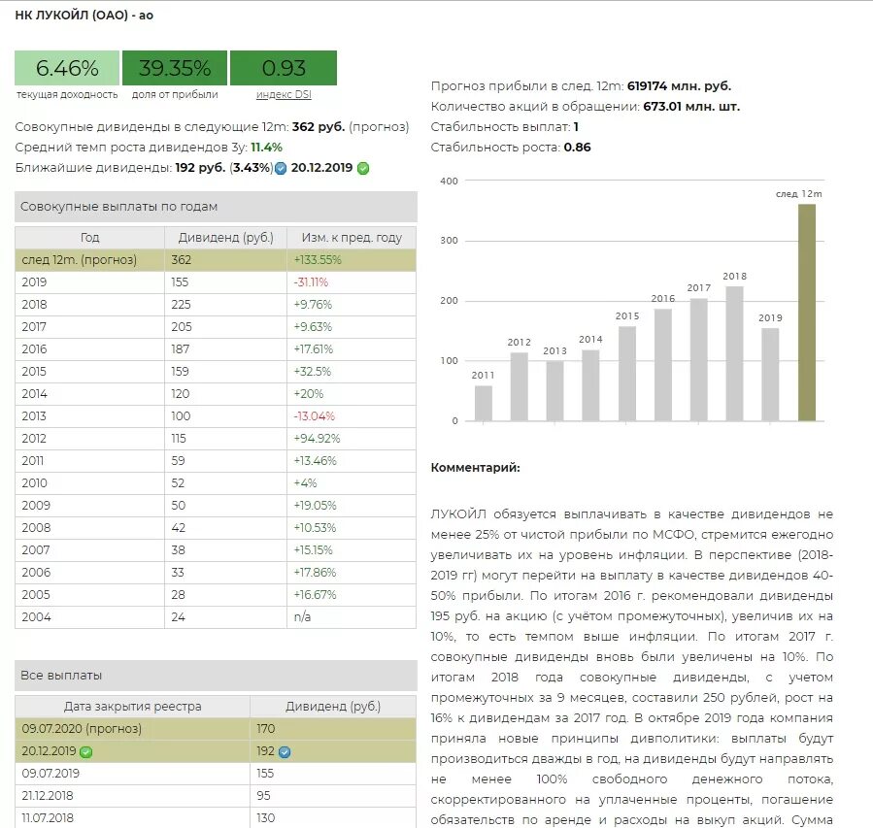Click the Дивиденд (руб.) header in yearly table
Image resolution: width=873 pixels, height=828 pixels.
(225, 238)
